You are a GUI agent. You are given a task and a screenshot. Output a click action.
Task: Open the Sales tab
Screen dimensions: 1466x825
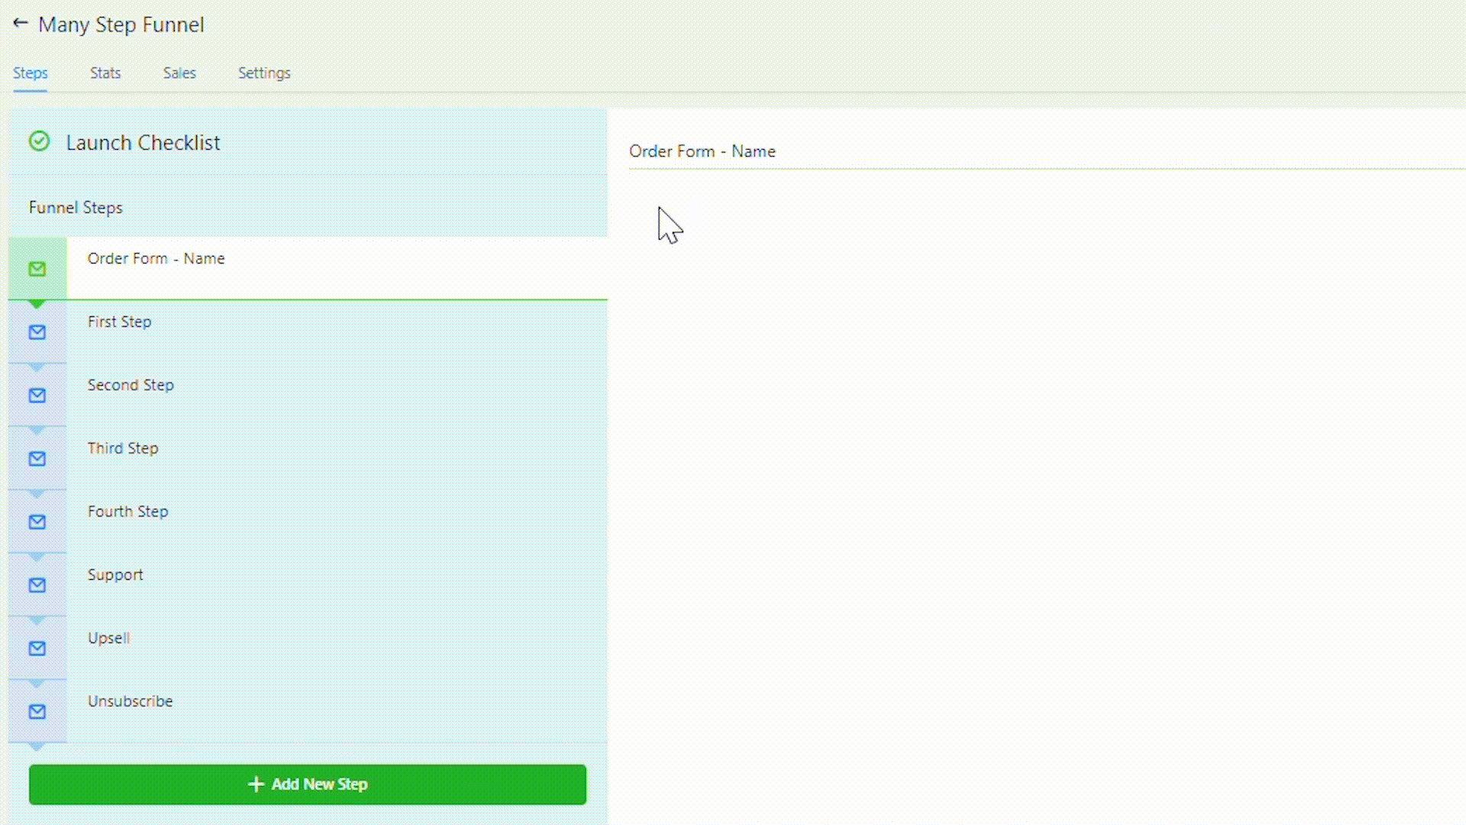179,73
